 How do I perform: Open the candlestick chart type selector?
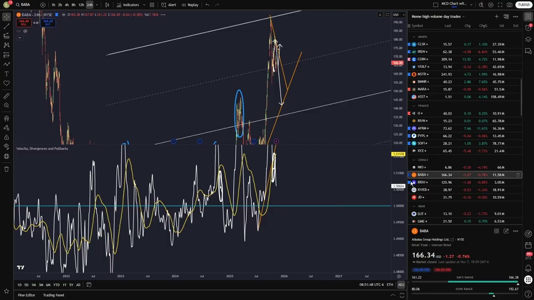click(x=107, y=5)
